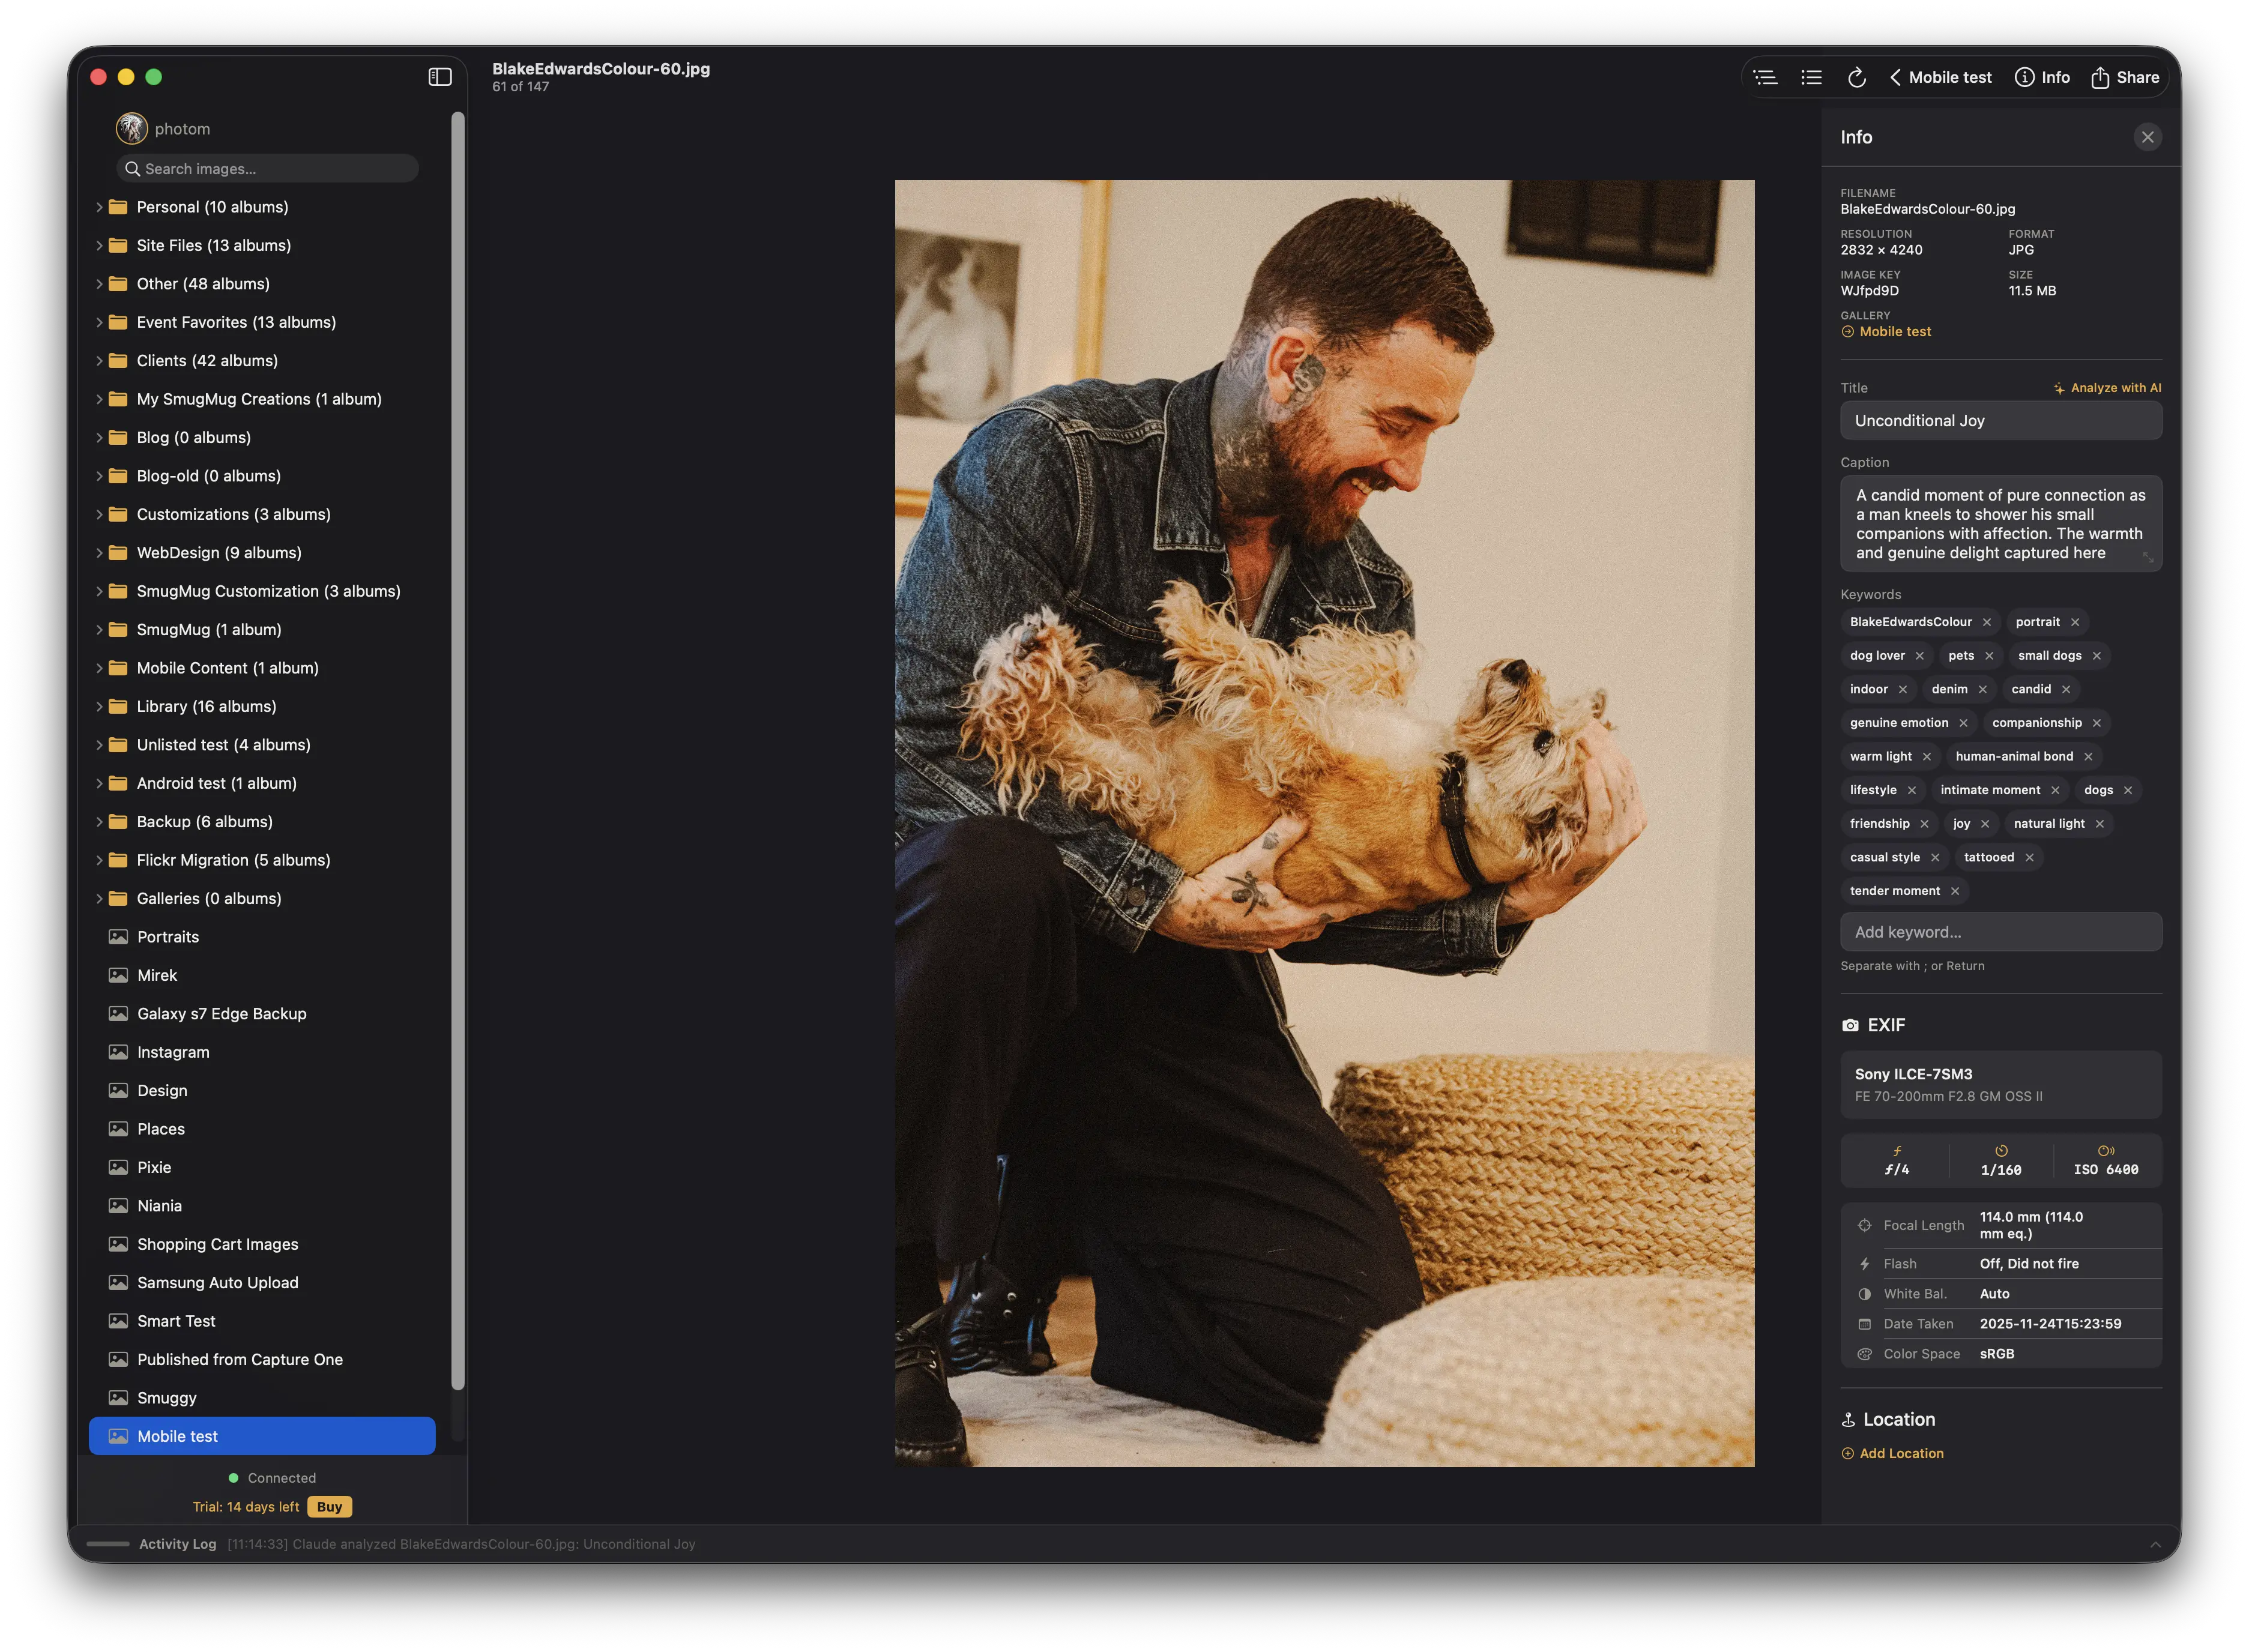Viewport: 2249px width, 1652px height.
Task: Click Add Location under the Location section
Action: click(1892, 1453)
